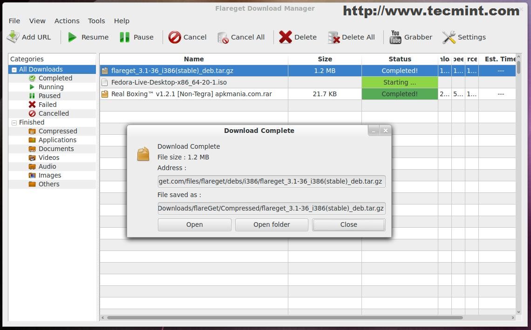Viewport: 531px width, 330px height.
Task: Select the Documents folder icon
Action: point(32,149)
